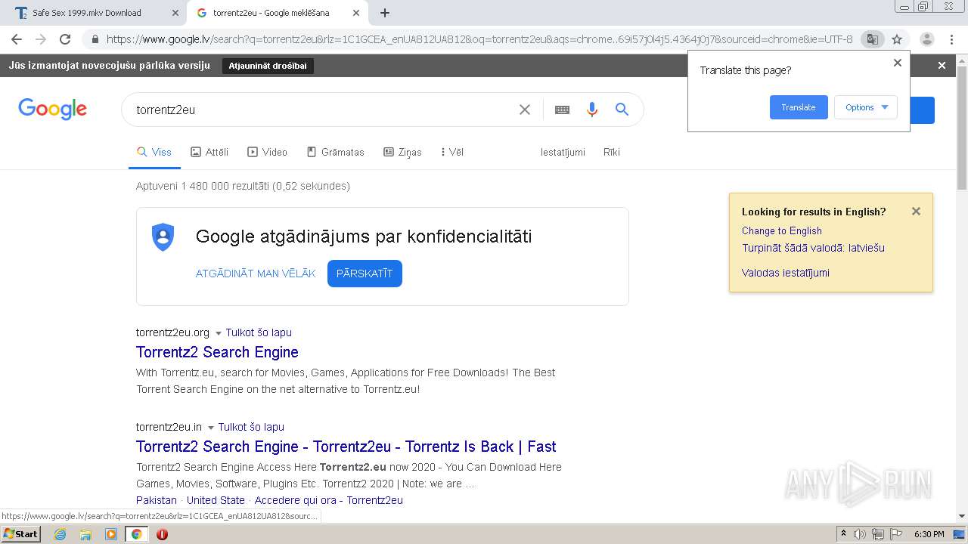The height and width of the screenshot is (544, 968).
Task: Open the Chrome profile avatar
Action: point(927,39)
